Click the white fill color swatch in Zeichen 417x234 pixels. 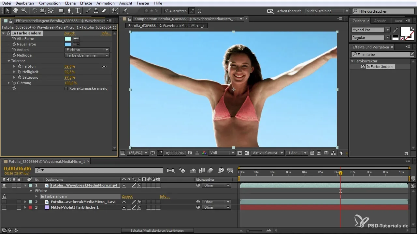click(405, 32)
